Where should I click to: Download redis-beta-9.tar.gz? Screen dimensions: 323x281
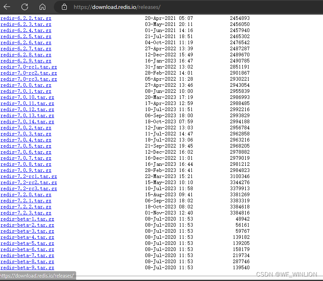tap(27, 268)
